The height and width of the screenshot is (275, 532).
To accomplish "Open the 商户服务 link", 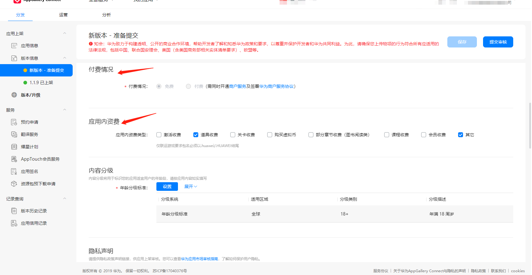I will (x=238, y=86).
